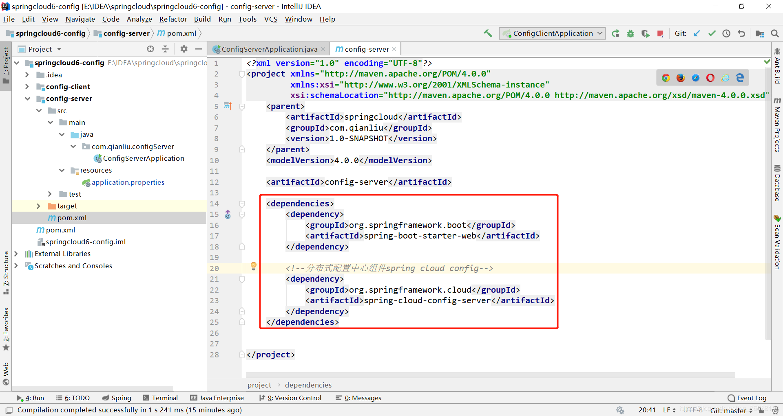Open the Version Control tool window
Screen dimensions: 783x416
pyautogui.click(x=290, y=398)
